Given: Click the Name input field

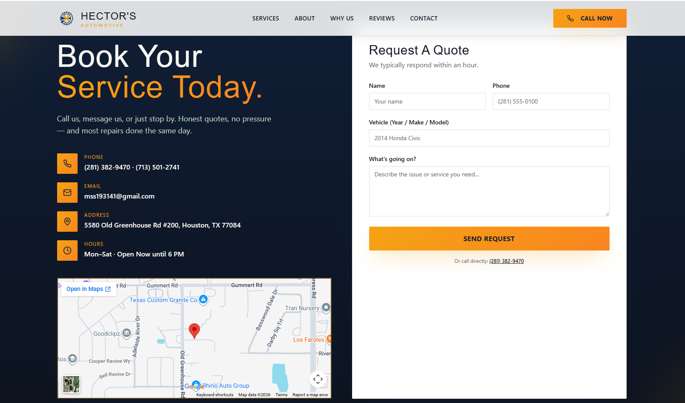Looking at the screenshot, I should pos(428,101).
